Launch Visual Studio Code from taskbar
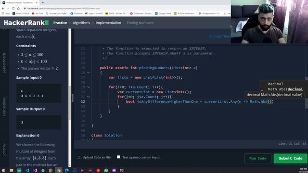308x173 pixels. [x=27, y=171]
